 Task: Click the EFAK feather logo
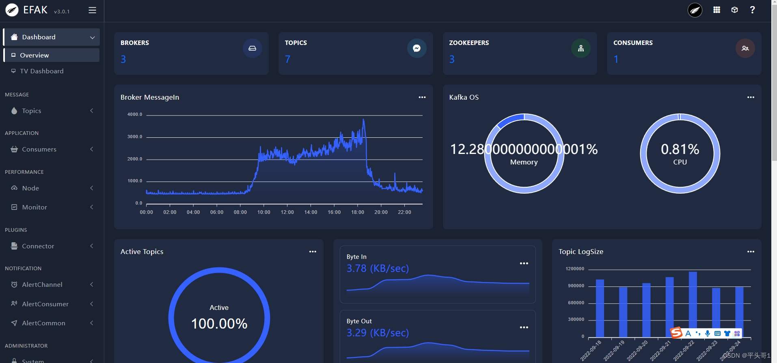click(x=12, y=10)
